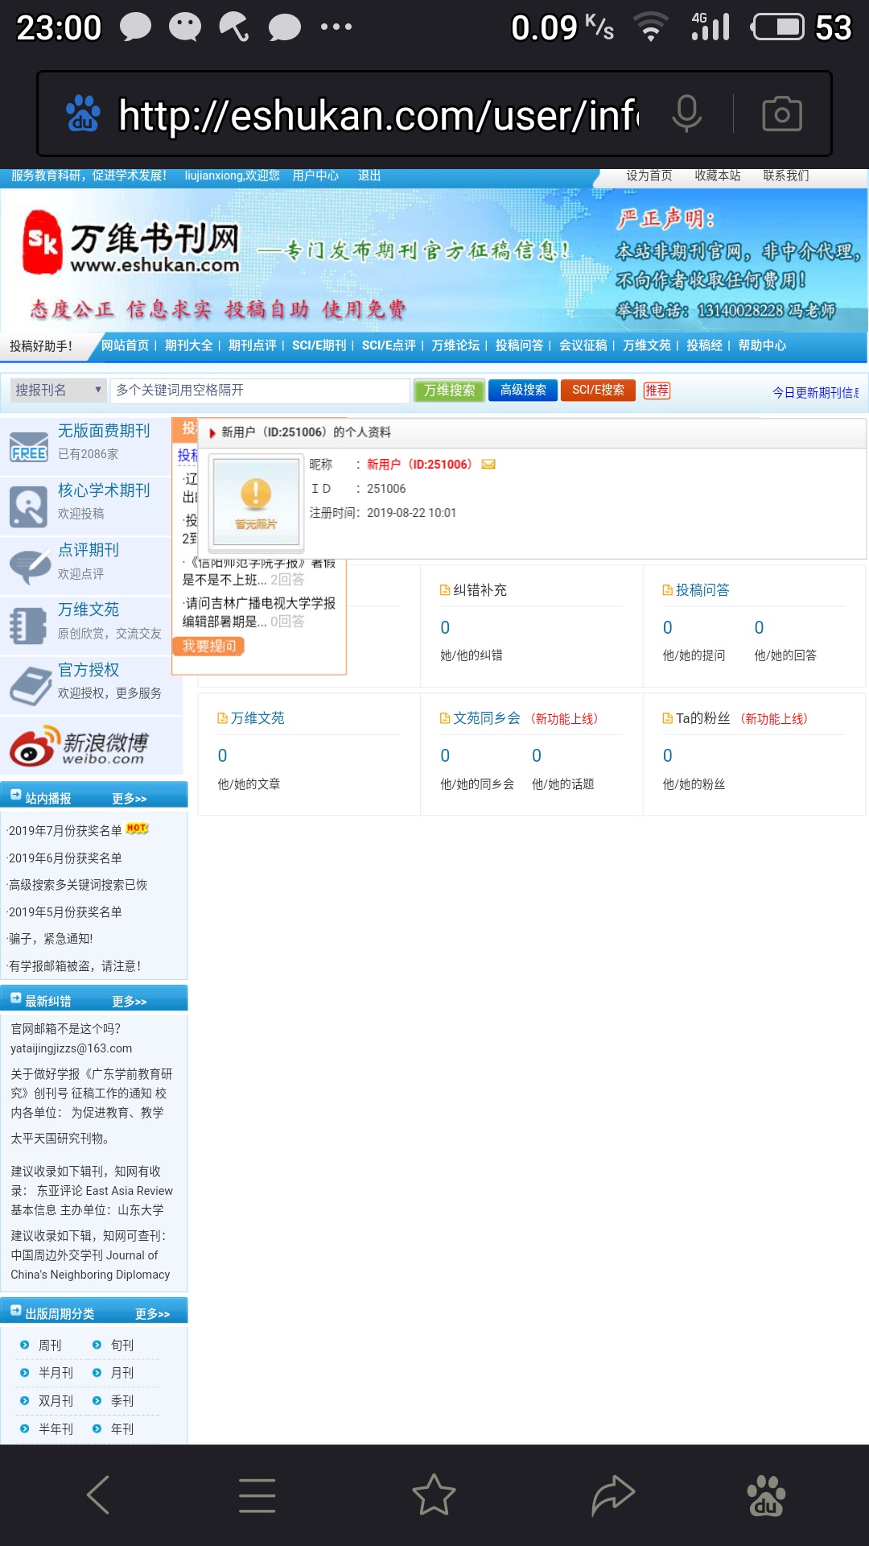Tap the share arrow icon

[x=613, y=1495]
